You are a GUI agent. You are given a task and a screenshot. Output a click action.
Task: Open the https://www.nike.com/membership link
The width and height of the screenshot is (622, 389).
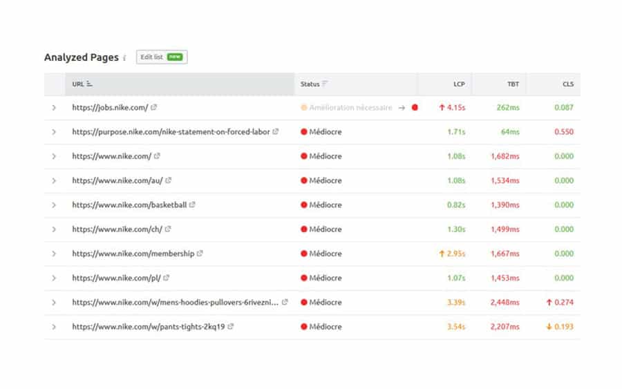[133, 254]
